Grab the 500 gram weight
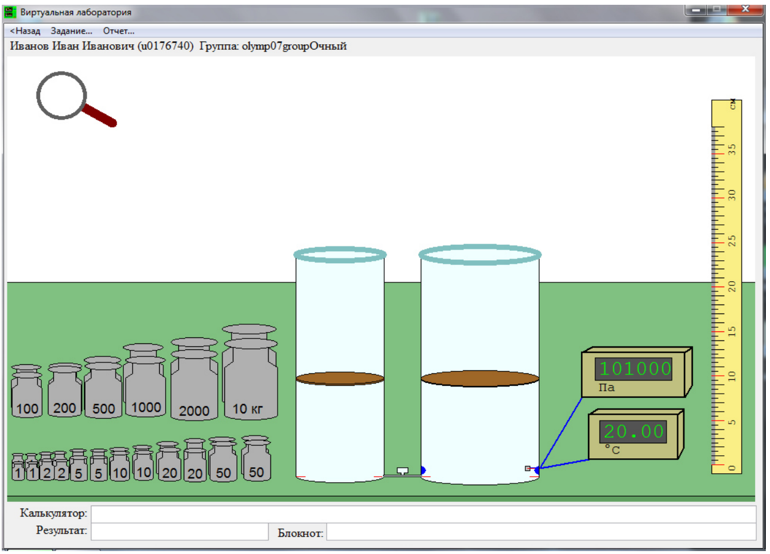The image size is (770, 554). pos(103,387)
